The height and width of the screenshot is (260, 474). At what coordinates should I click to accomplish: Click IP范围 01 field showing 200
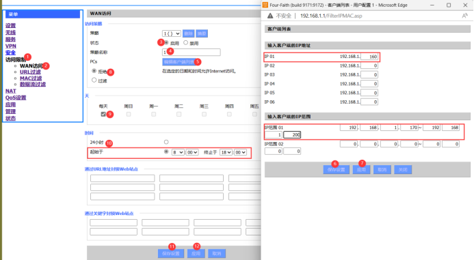(x=292, y=134)
